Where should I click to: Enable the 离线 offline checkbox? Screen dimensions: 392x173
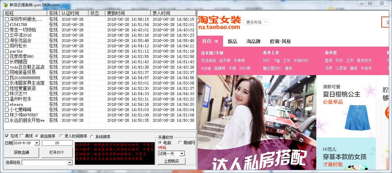tap(22, 136)
